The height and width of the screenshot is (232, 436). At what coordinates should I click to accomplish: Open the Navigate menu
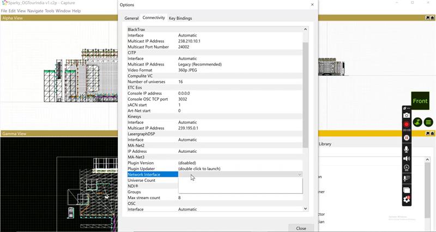[x=35, y=11]
